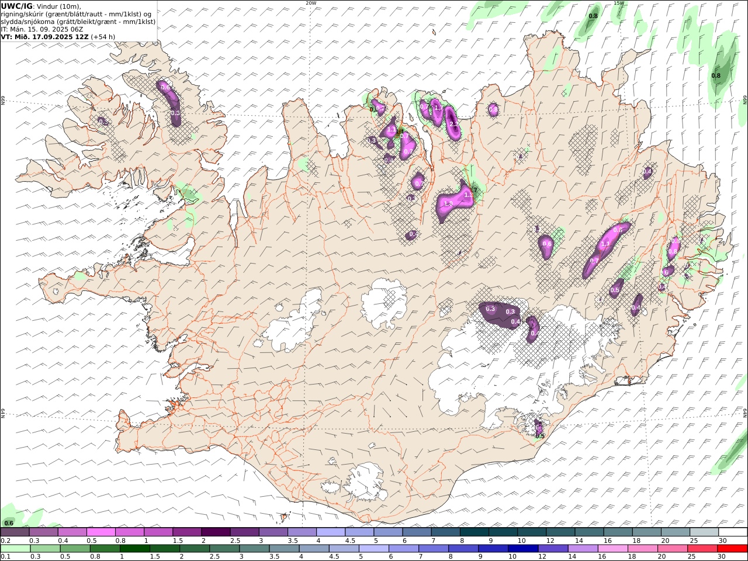The width and height of the screenshot is (748, 561).
Task: Select the 'IT: Mán. 15. 09. 2025 06Z' line
Action: pos(41,29)
